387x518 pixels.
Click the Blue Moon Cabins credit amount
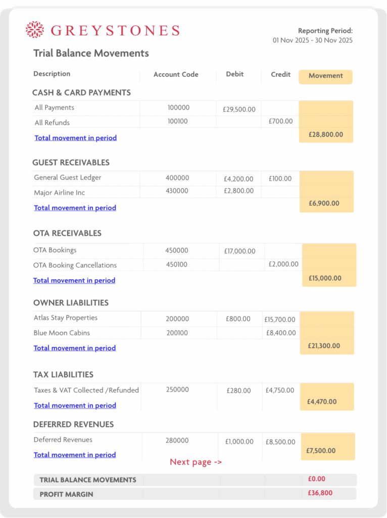coord(280,333)
